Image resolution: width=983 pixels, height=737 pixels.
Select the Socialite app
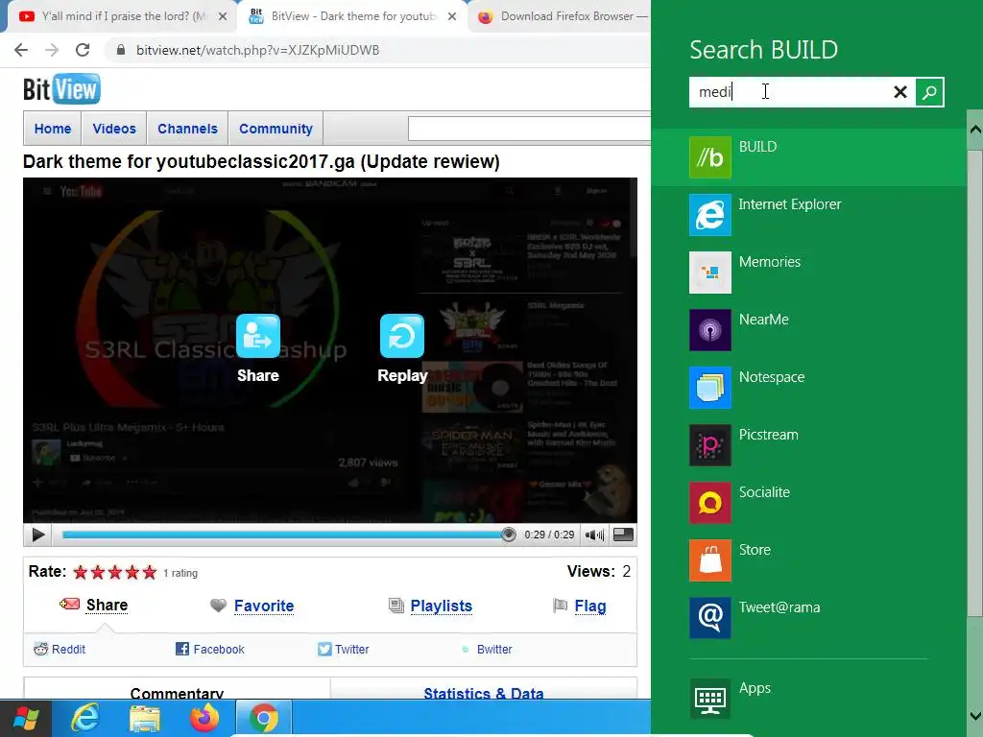point(808,503)
